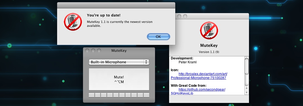Open the Professional-Microphone-75100287 link
The height and width of the screenshot is (106, 303).
(198, 78)
